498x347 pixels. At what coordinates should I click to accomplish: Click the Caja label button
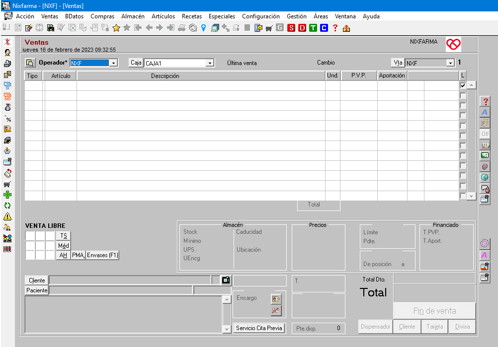pyautogui.click(x=136, y=63)
